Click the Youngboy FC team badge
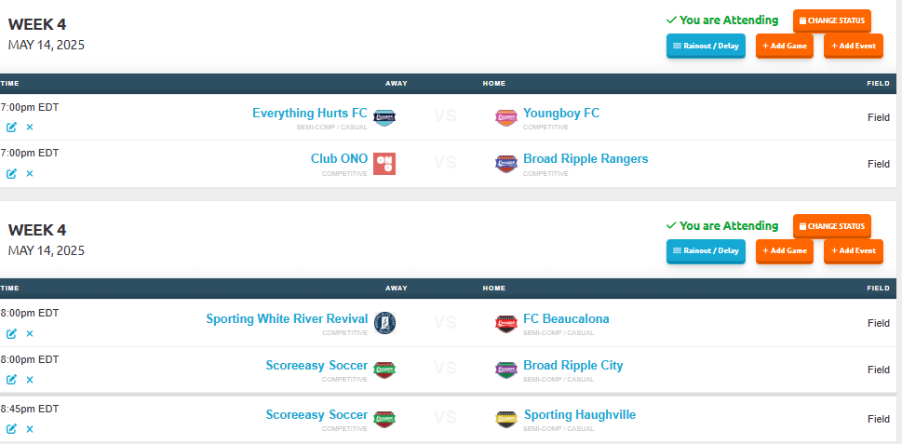 [x=506, y=117]
